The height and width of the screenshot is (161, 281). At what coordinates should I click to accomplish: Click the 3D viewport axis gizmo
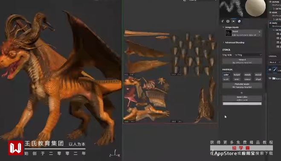[115, 154]
